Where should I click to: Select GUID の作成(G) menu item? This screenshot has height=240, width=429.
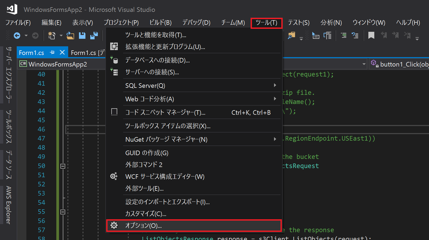(x=194, y=153)
